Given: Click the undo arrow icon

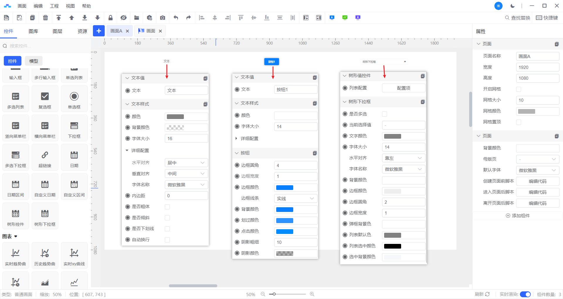Looking at the screenshot, I should click(176, 18).
